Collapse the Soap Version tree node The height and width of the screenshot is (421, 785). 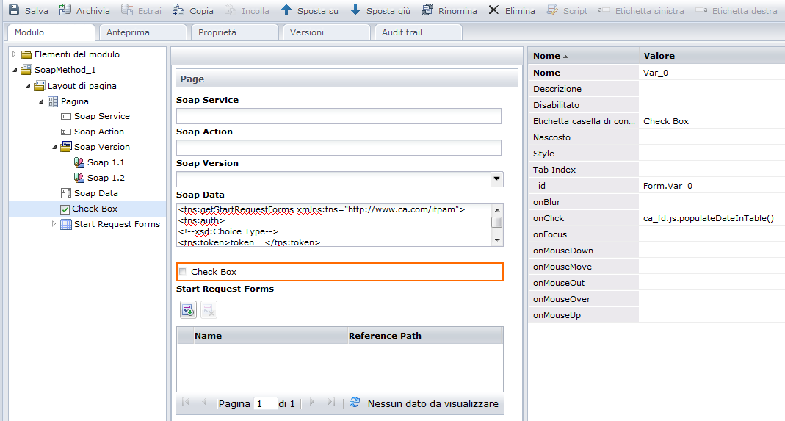click(54, 148)
